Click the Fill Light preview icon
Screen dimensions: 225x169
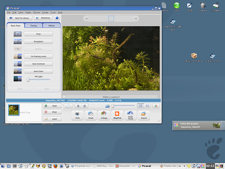pyautogui.click(x=18, y=79)
